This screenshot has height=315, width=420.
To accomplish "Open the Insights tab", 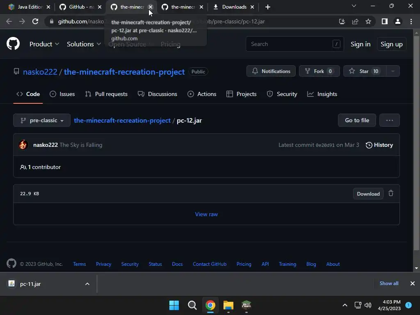I will [x=322, y=94].
